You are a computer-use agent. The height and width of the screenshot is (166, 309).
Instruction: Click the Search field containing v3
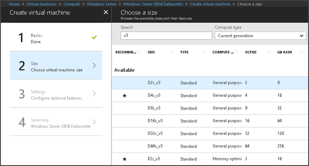click(166, 36)
